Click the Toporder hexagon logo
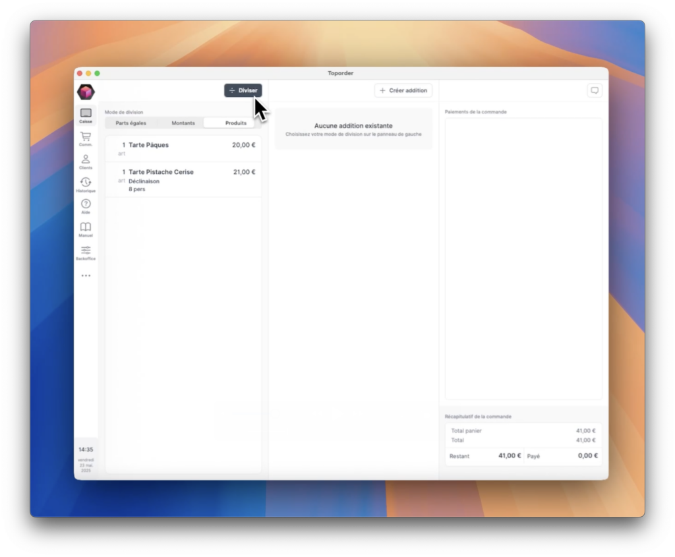Image resolution: width=675 pixels, height=557 pixels. pos(86,92)
